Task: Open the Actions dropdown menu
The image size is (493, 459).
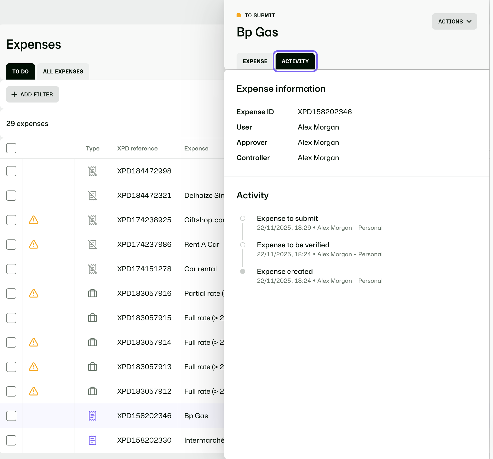Action: point(455,21)
